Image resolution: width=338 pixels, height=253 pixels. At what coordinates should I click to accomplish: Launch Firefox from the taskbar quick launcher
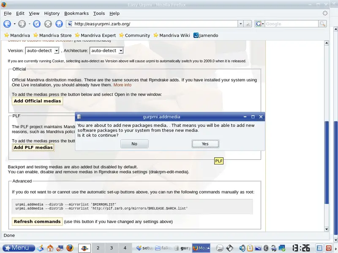click(x=70, y=248)
